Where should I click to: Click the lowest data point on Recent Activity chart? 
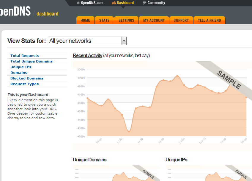pos(129,132)
